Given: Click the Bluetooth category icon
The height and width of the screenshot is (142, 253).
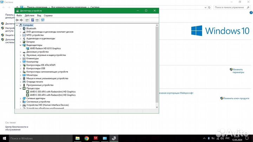Looking at the screenshot, I should coord(24,28).
